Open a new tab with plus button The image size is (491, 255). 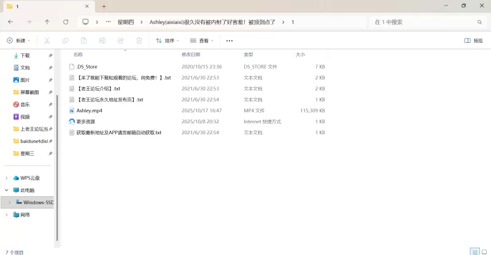click(104, 6)
